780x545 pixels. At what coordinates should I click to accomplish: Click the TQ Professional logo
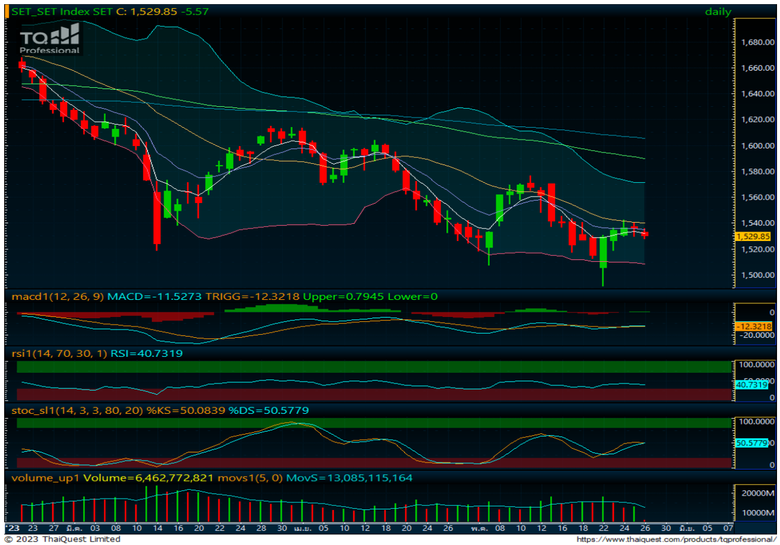50,39
